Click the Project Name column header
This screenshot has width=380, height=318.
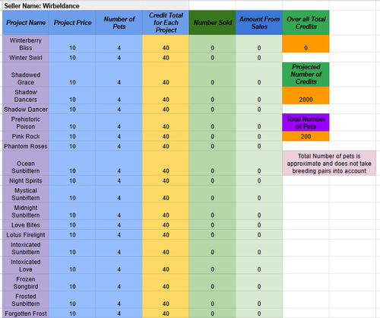26,23
